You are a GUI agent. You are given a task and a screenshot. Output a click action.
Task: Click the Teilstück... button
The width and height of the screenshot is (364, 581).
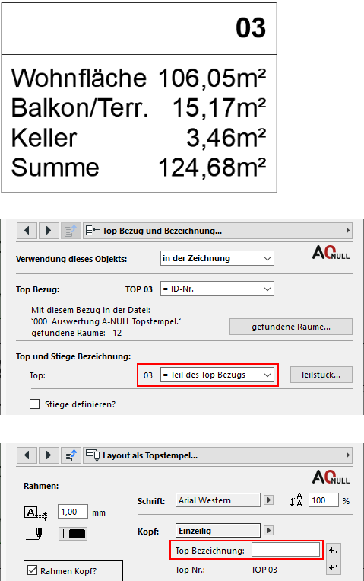(x=321, y=375)
